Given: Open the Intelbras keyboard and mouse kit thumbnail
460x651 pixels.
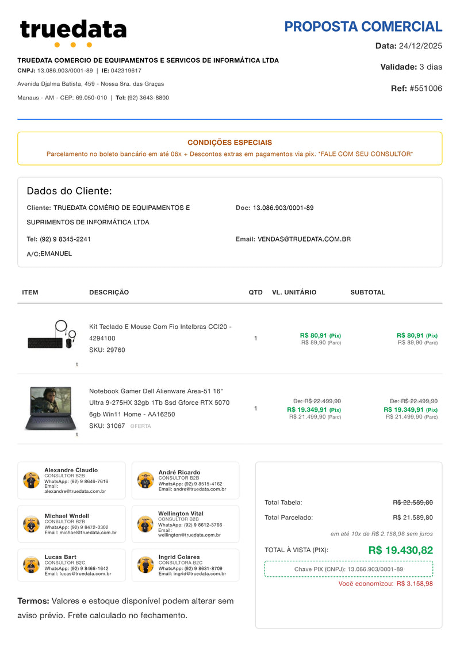Looking at the screenshot, I should pyautogui.click(x=52, y=335).
